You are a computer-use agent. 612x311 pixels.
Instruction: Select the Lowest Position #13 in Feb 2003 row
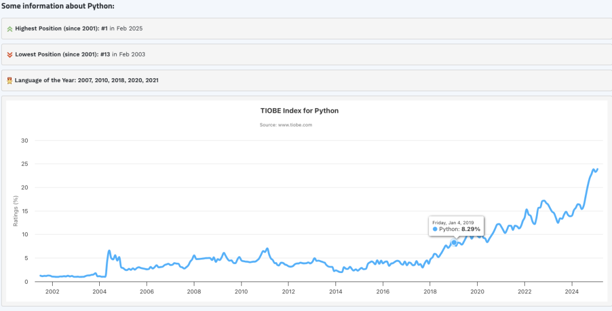[307, 54]
